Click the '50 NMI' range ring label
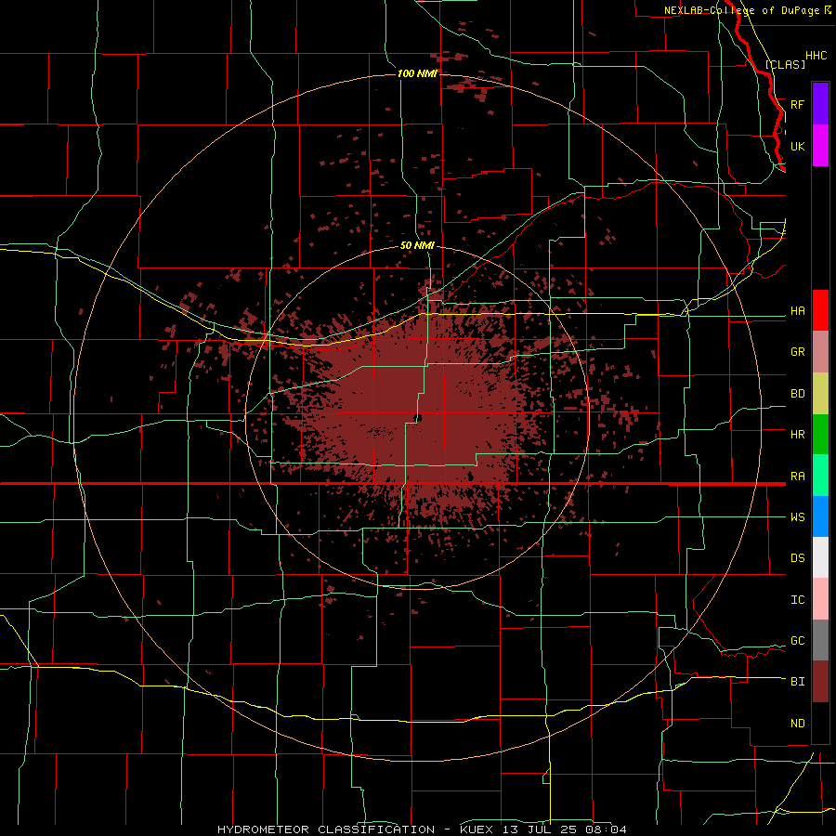The height and width of the screenshot is (836, 836). [x=417, y=245]
